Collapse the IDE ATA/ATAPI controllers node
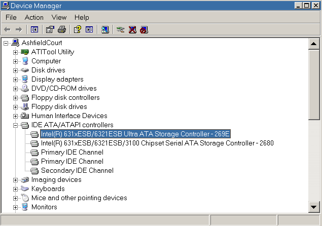Viewport: 322px width, 226px height. (15, 125)
